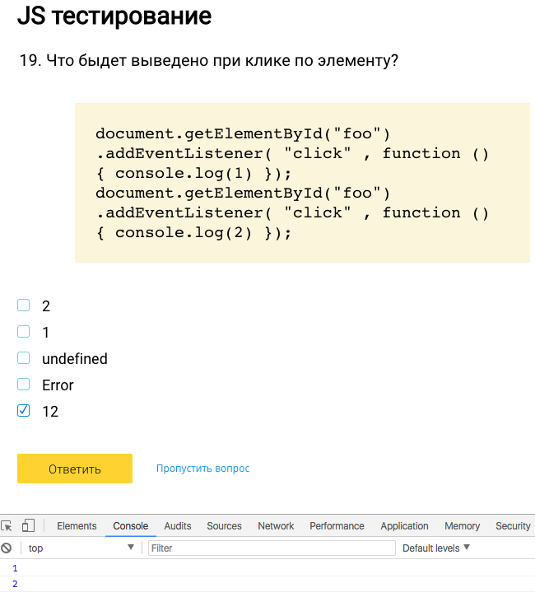Skip via "Пропустить вопрос" link
Image resolution: width=535 pixels, height=597 pixels.
[x=202, y=469]
